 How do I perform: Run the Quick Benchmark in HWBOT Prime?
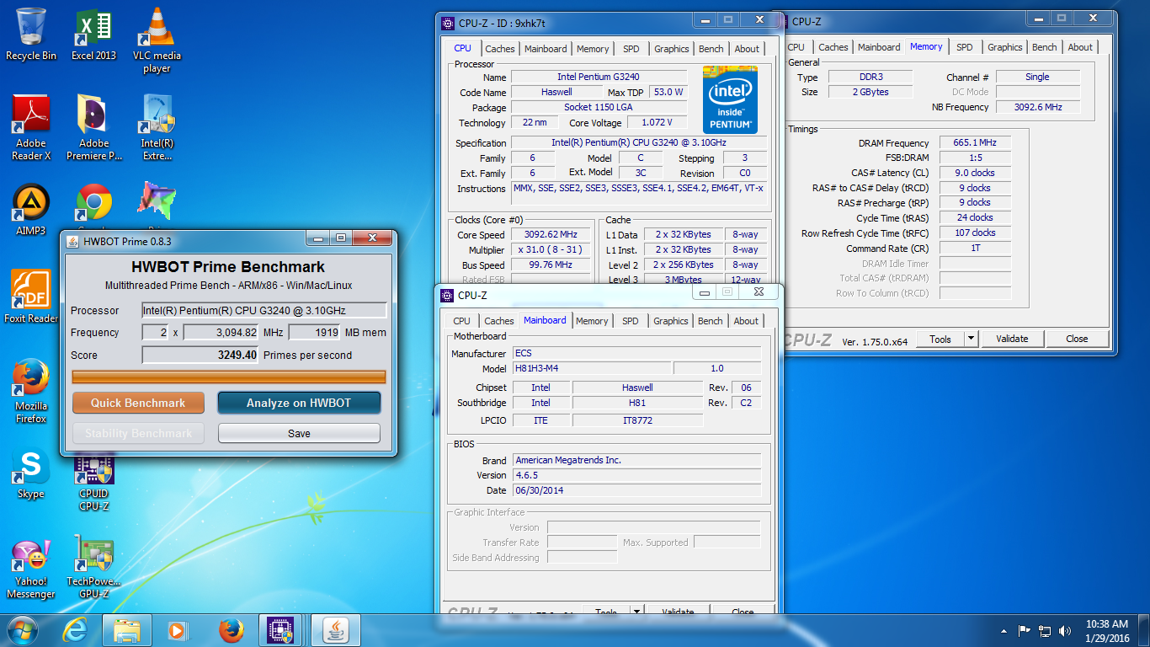(x=138, y=403)
